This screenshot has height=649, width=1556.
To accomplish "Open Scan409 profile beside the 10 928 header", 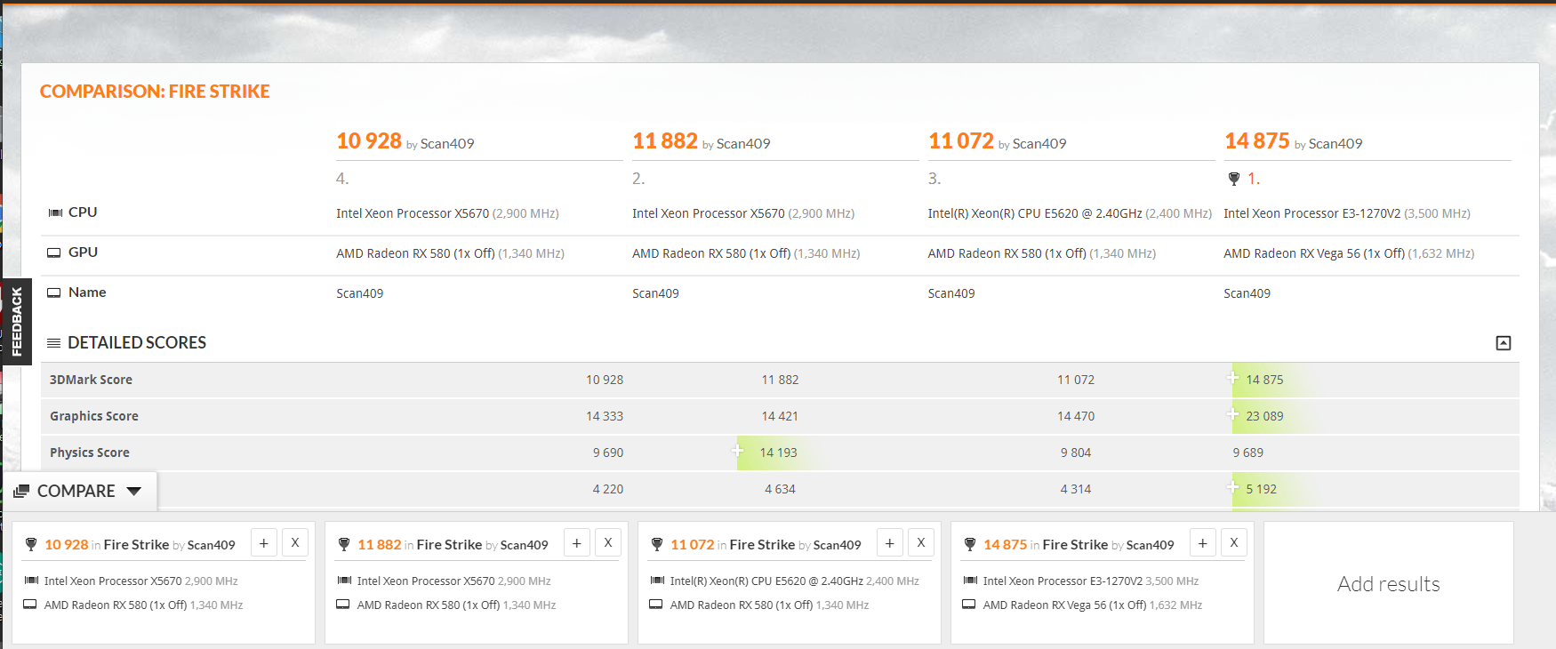I will (447, 144).
